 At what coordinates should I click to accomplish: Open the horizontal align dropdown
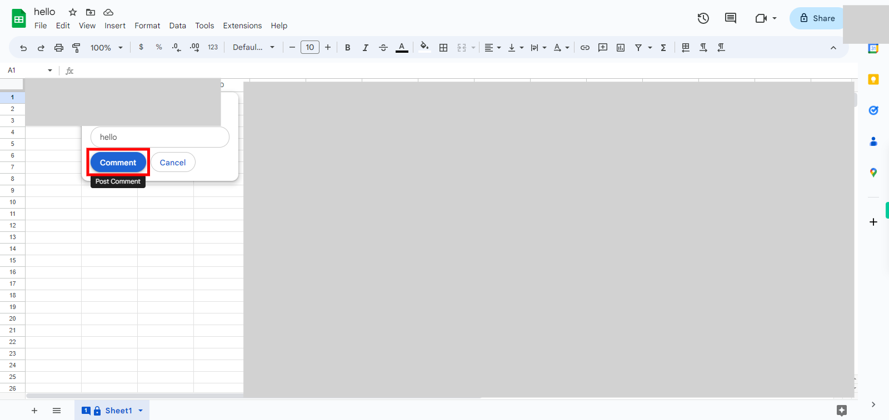pyautogui.click(x=492, y=48)
